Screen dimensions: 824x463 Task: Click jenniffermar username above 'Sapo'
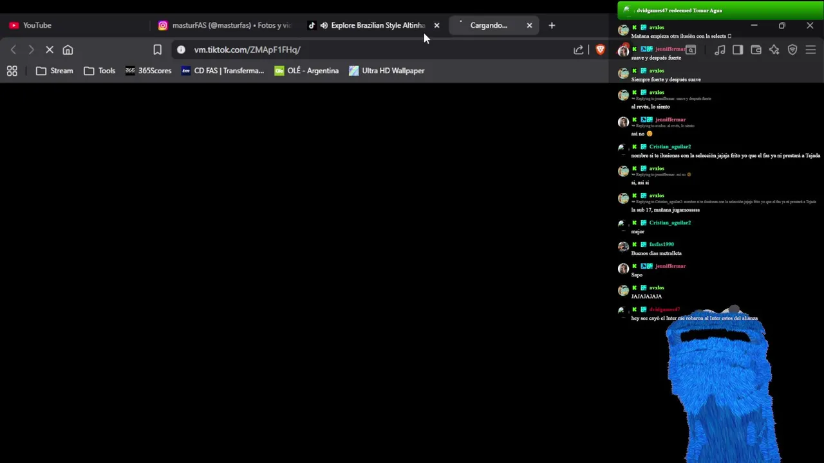coord(670,266)
